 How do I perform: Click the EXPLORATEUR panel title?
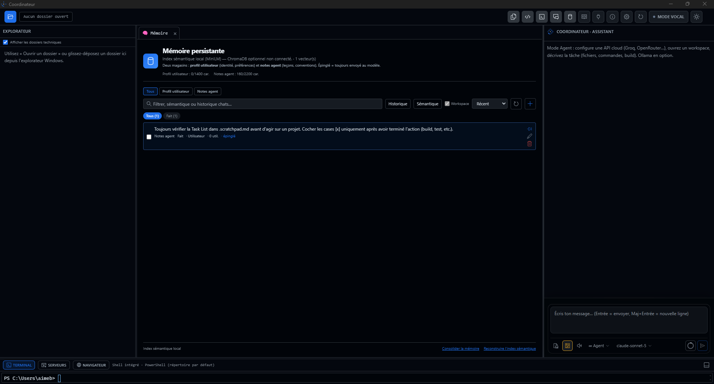coord(17,31)
